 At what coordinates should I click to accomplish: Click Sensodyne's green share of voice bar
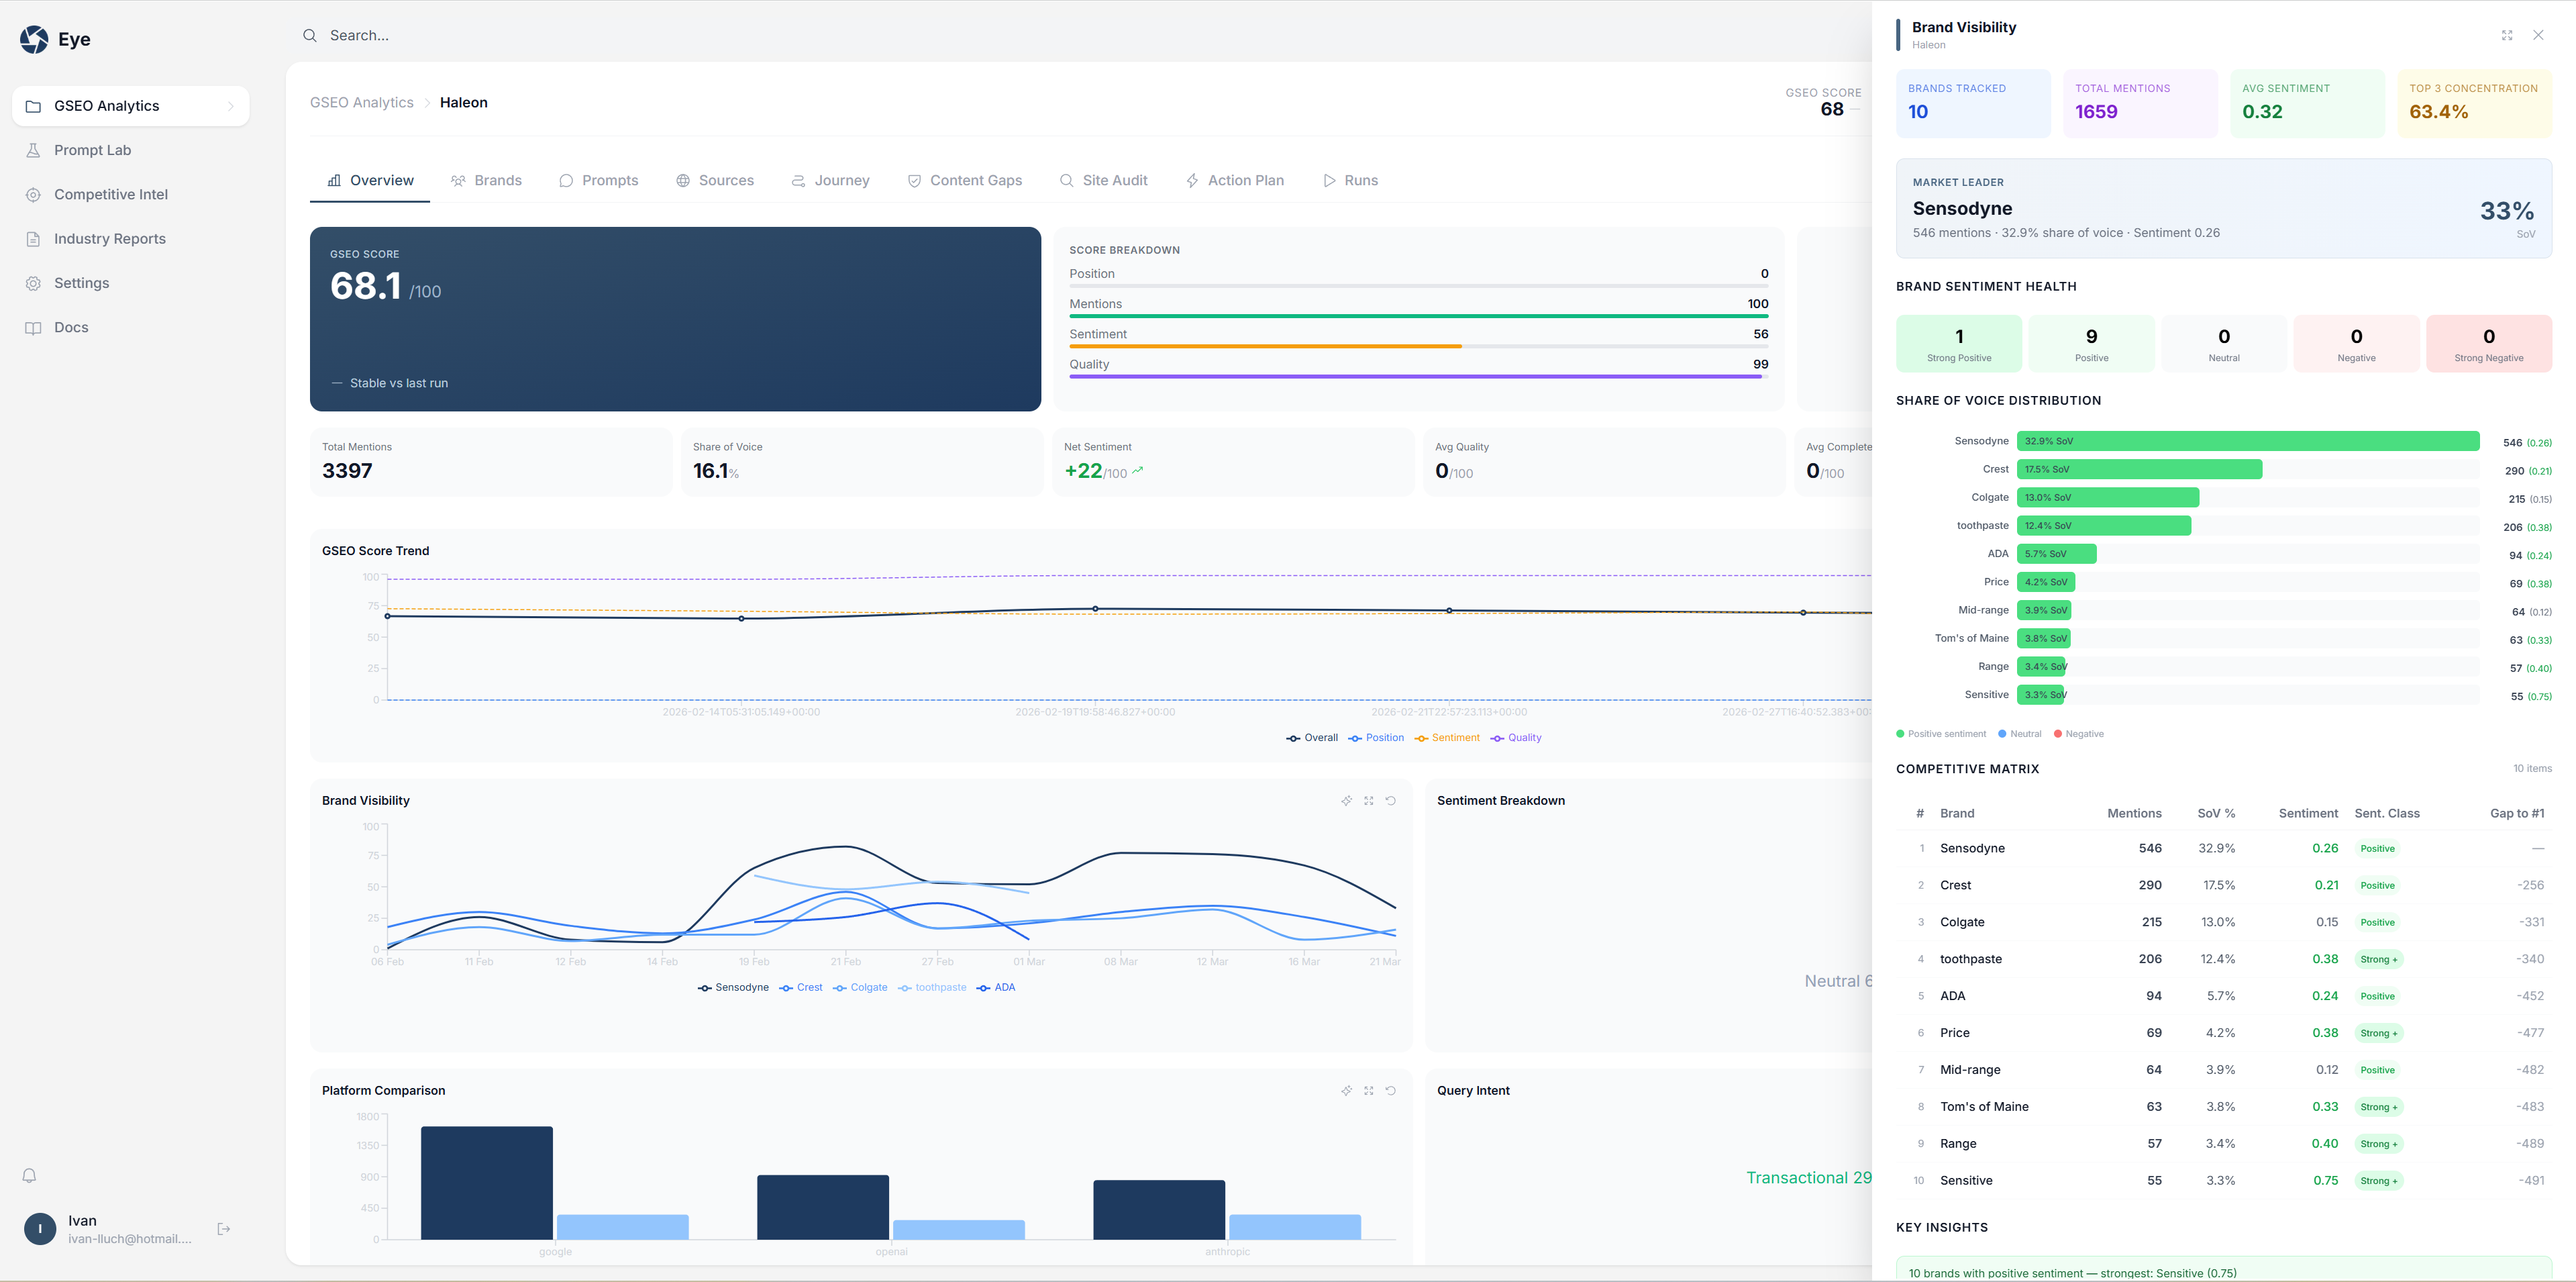(2247, 441)
